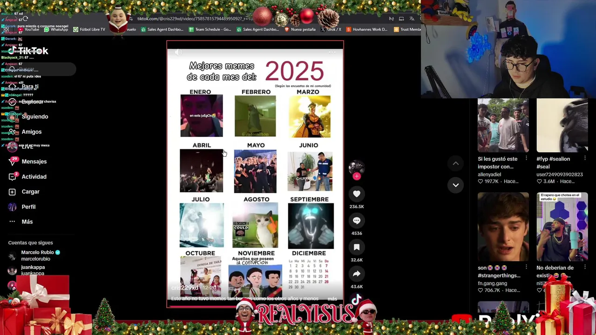The image size is (596, 335).
Task: Open the creator's avatar beside the video
Action: (357, 167)
